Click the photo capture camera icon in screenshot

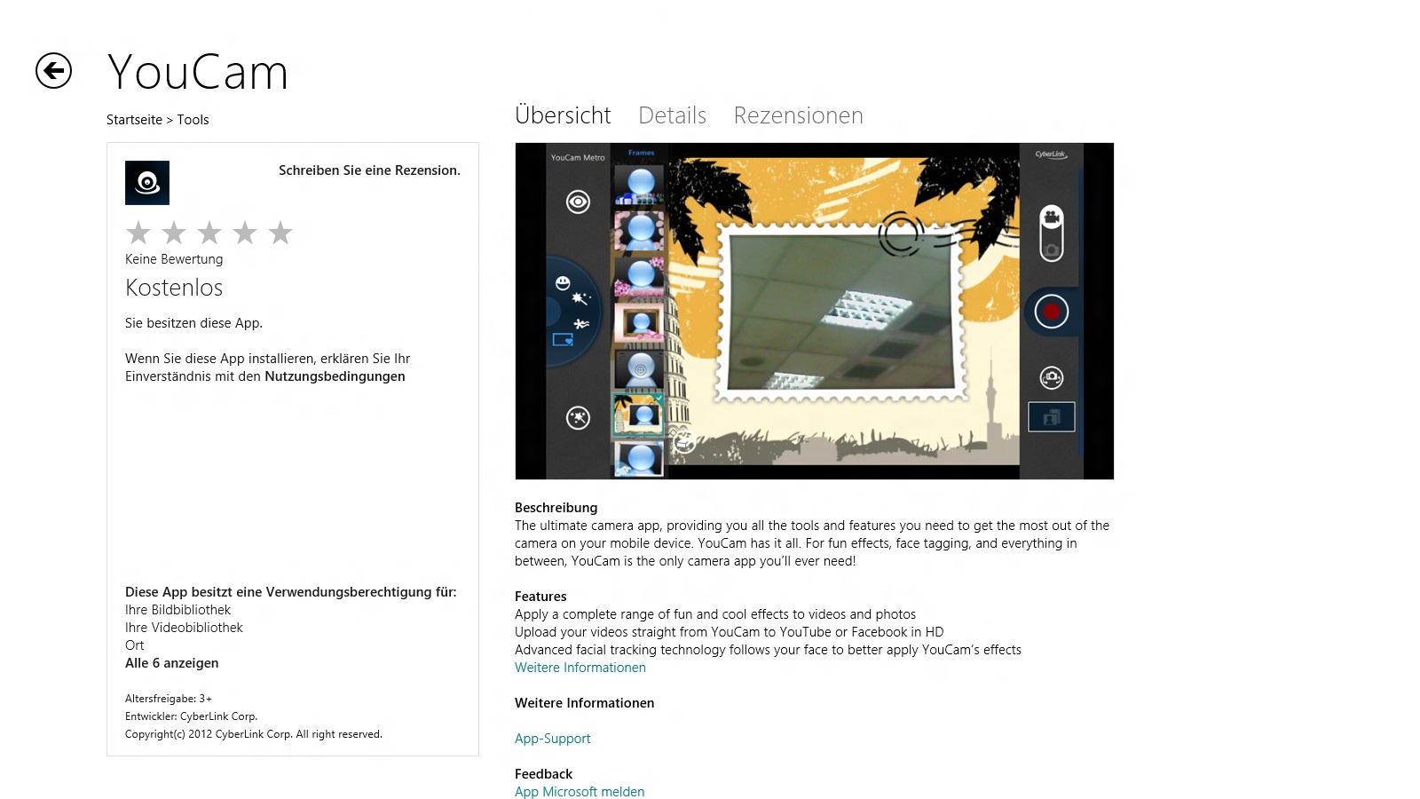[1052, 378]
